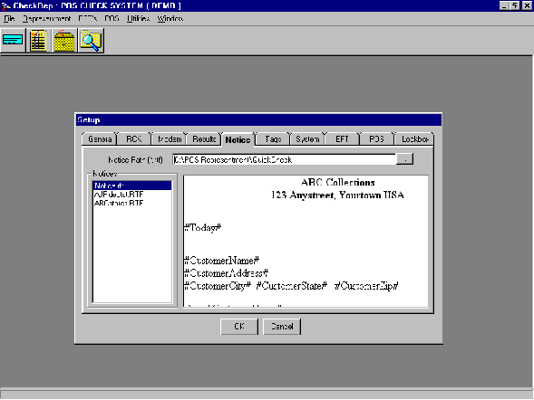Open the Window menu
The image size is (534, 400).
click(170, 18)
